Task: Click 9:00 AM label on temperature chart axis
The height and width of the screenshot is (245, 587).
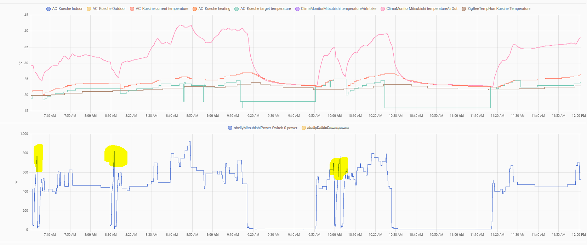Action: [212, 116]
